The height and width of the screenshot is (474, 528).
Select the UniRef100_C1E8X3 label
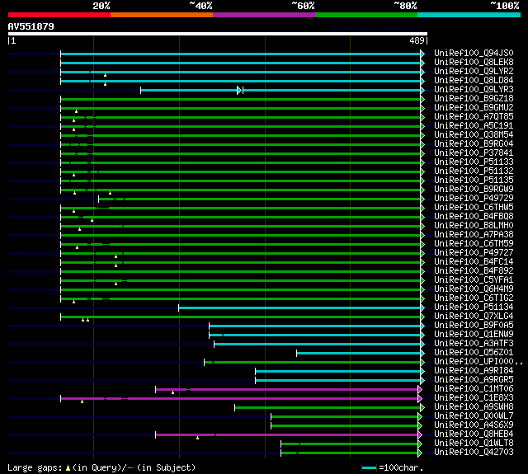[474, 398]
